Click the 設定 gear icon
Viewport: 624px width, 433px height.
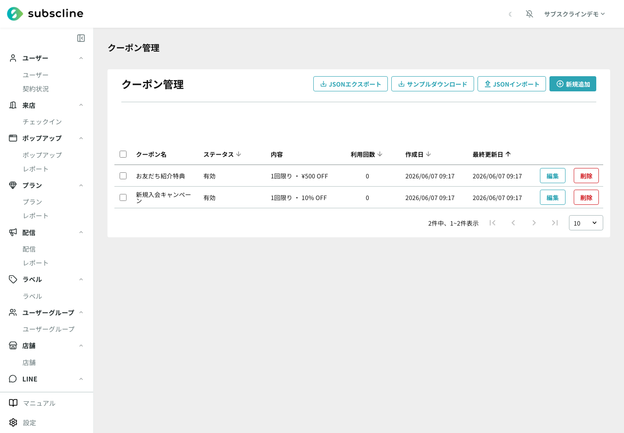tap(13, 423)
